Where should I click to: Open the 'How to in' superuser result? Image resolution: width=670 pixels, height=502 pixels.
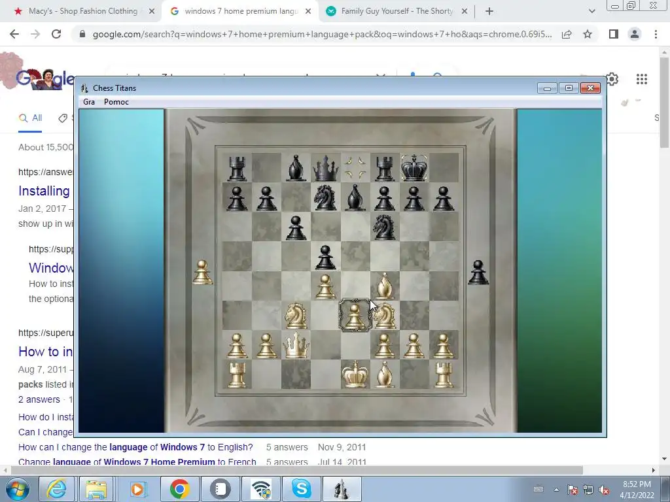point(45,351)
